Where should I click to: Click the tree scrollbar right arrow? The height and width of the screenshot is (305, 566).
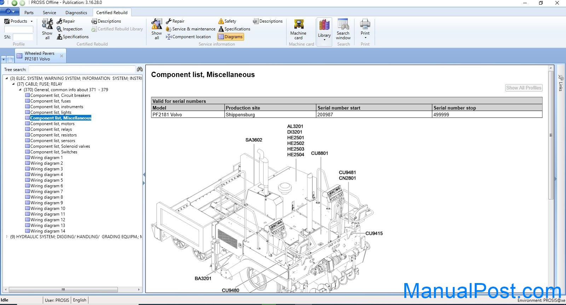coord(139,289)
